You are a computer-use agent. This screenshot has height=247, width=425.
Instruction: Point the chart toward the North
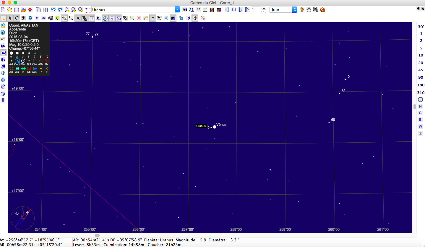(x=420, y=106)
